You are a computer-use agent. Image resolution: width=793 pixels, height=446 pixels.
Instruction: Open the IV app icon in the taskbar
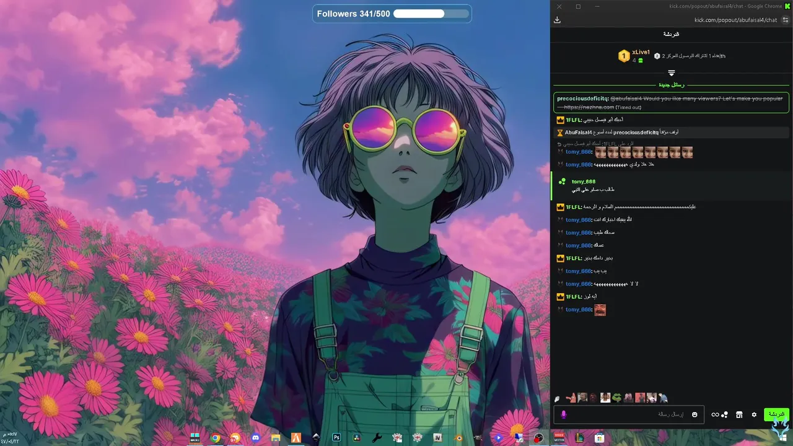point(437,437)
